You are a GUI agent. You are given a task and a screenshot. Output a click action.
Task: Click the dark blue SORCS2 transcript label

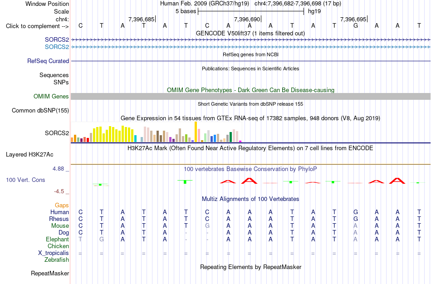(x=57, y=40)
